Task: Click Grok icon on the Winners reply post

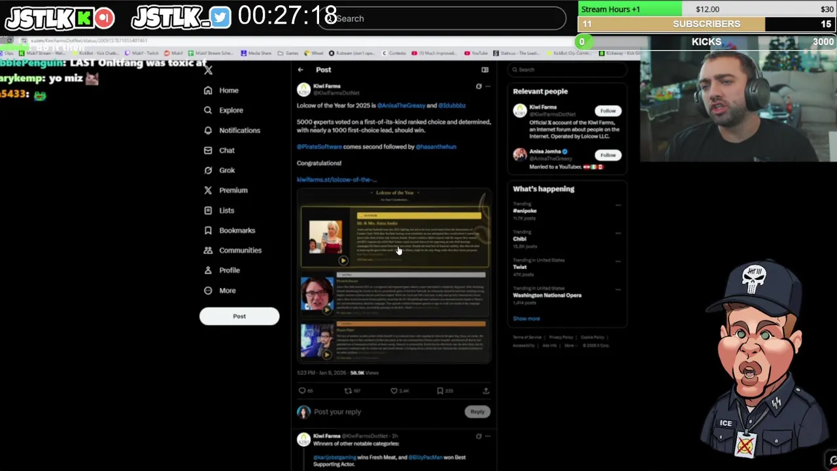Action: 479,436
